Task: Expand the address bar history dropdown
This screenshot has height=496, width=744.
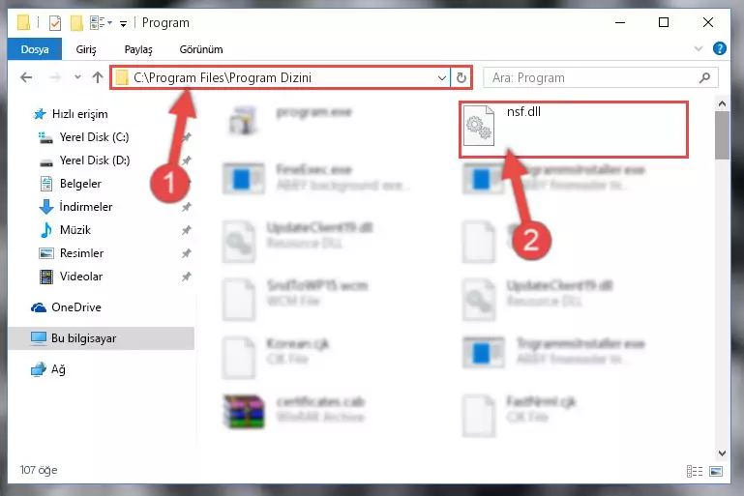Action: tap(441, 77)
